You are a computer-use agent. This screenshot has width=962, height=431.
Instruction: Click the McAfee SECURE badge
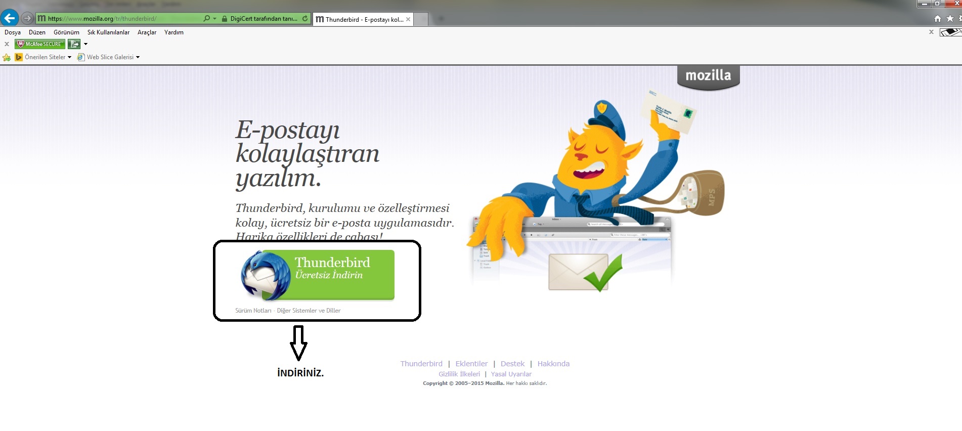tap(40, 44)
